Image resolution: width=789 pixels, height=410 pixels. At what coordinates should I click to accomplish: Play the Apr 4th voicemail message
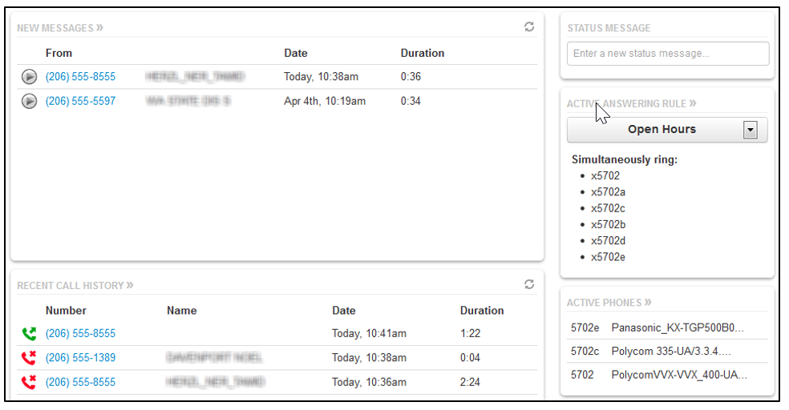coord(29,102)
